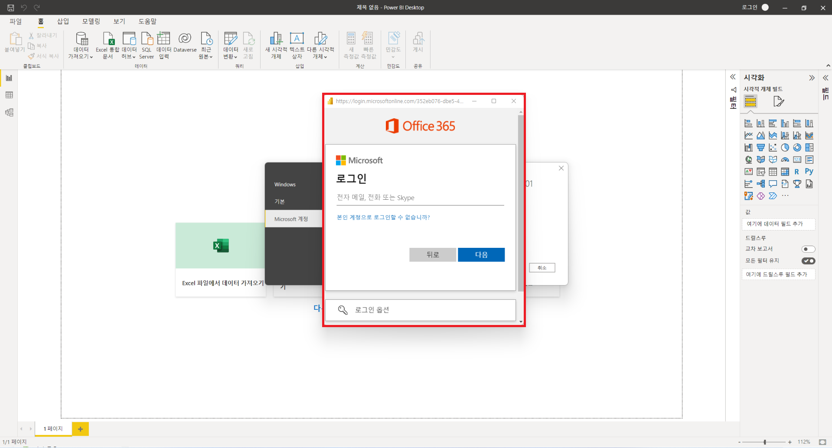Screen dimensions: 832x448
Task: Add the Python (Py) visual
Action: 809,172
